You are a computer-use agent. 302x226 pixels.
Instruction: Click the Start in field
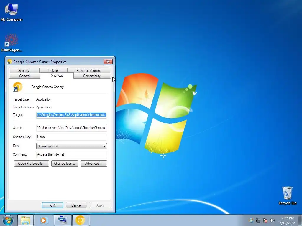(71, 128)
